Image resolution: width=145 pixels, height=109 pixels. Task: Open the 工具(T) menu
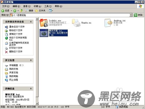(48, 6)
